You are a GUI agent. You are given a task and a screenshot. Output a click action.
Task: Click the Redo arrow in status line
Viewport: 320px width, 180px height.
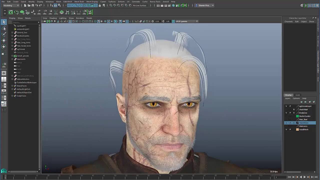click(40, 5)
